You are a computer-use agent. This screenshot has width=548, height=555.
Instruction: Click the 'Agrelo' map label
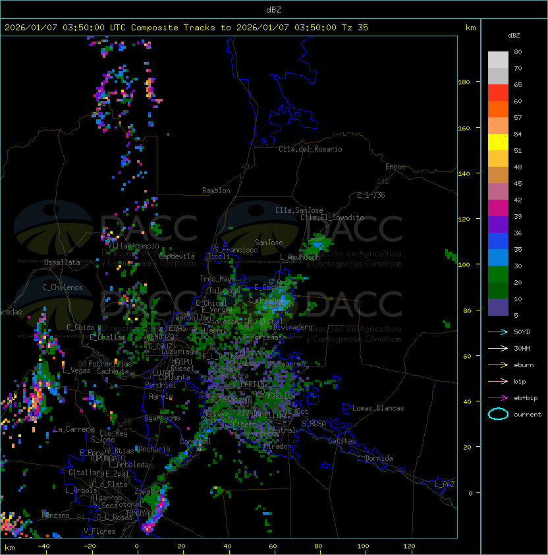pos(161,396)
